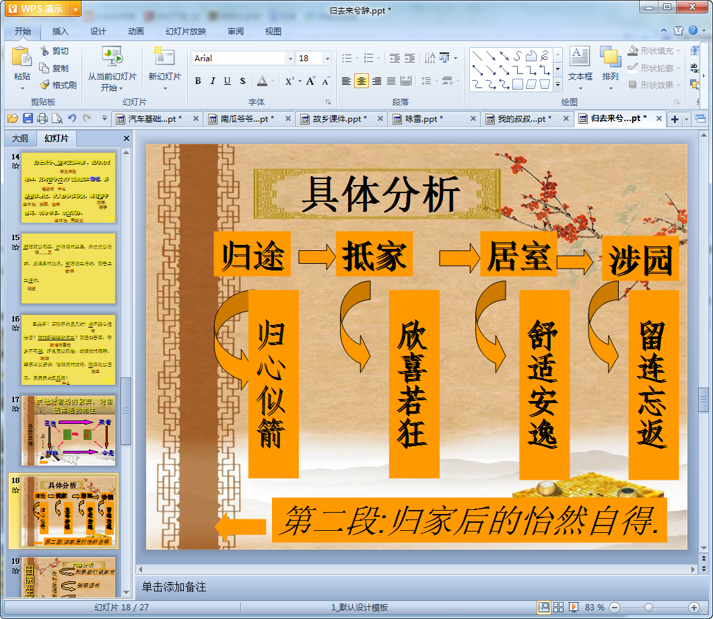Open the Review (审阅) ribbon tab
The width and height of the screenshot is (713, 619).
tap(236, 31)
